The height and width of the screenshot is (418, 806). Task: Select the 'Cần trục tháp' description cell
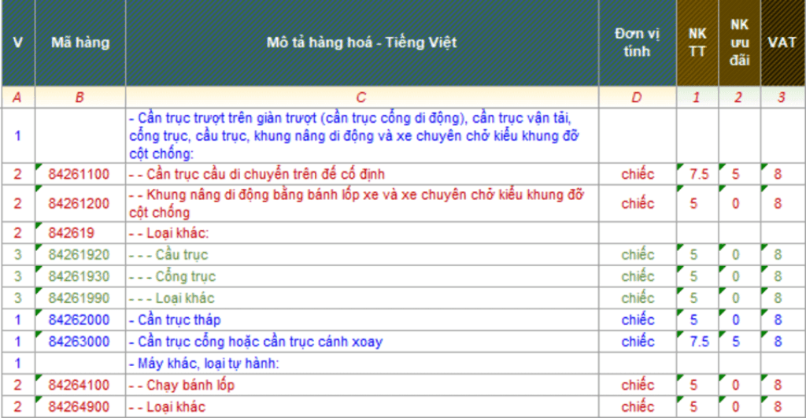coord(179,320)
